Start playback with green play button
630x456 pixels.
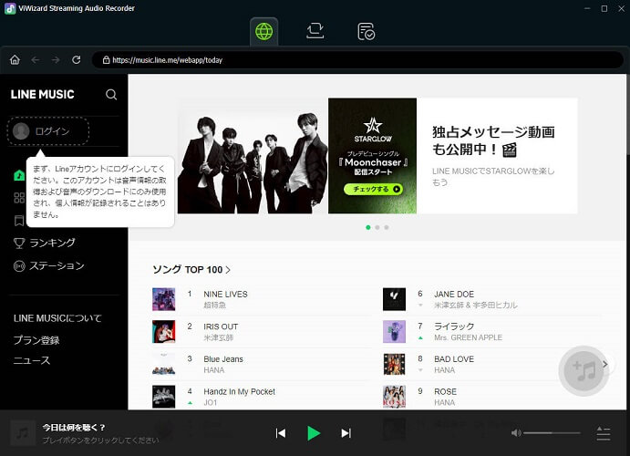tap(314, 433)
